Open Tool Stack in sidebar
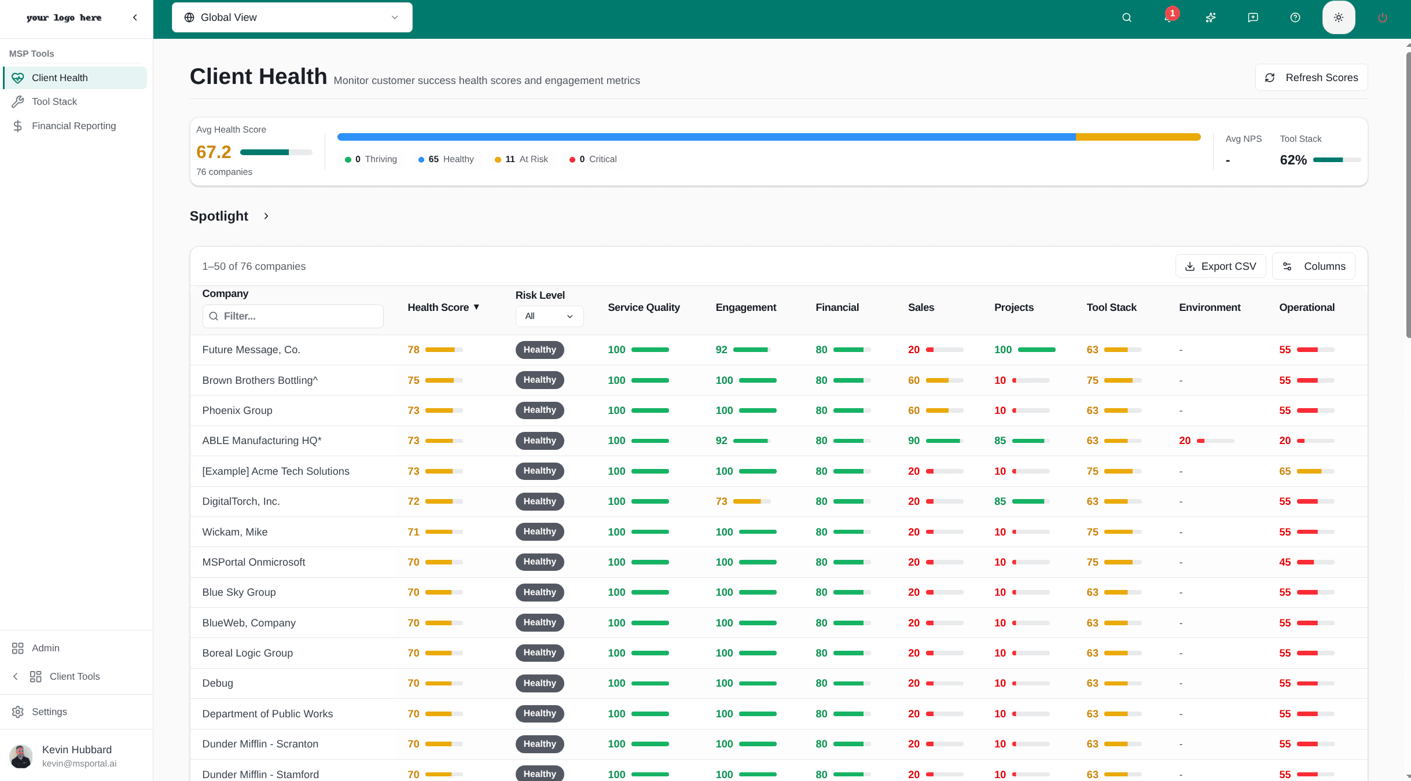This screenshot has width=1411, height=781. pyautogui.click(x=54, y=101)
